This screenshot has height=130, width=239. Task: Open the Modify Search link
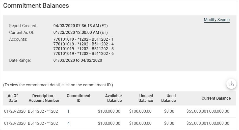217,20
